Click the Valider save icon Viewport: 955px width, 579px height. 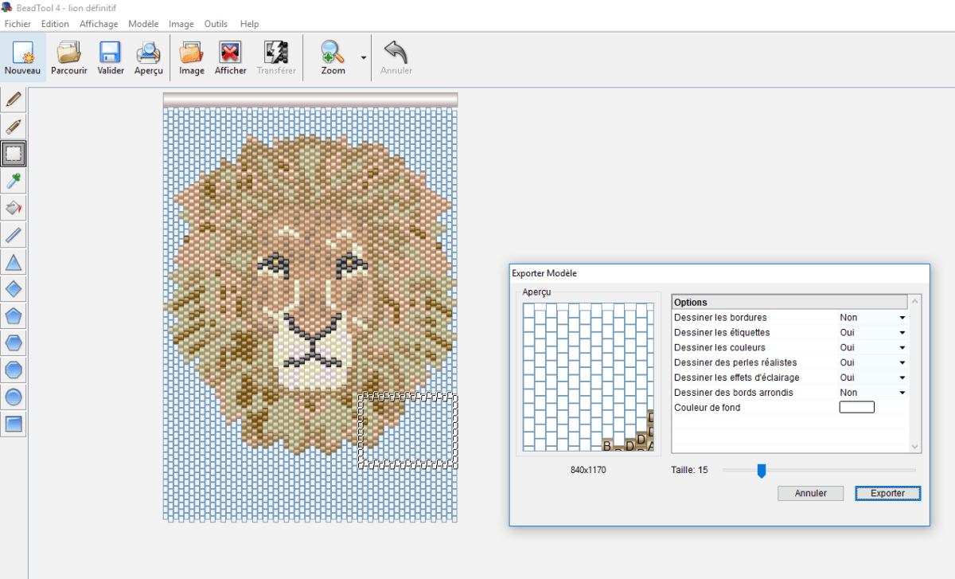point(111,57)
